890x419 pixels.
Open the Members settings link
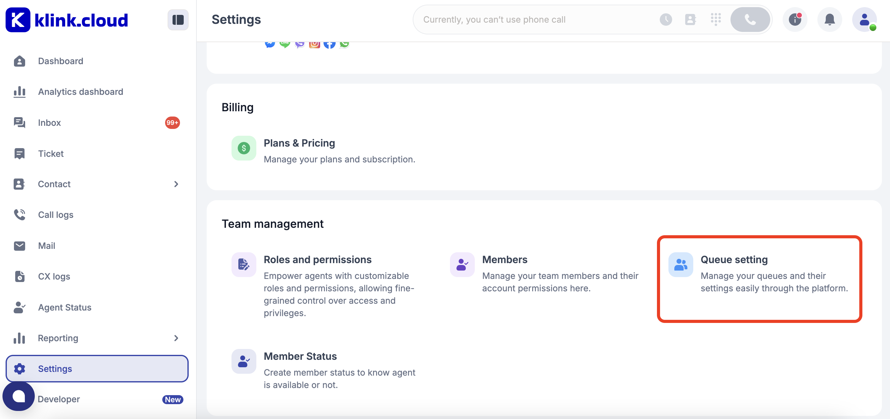coord(504,259)
